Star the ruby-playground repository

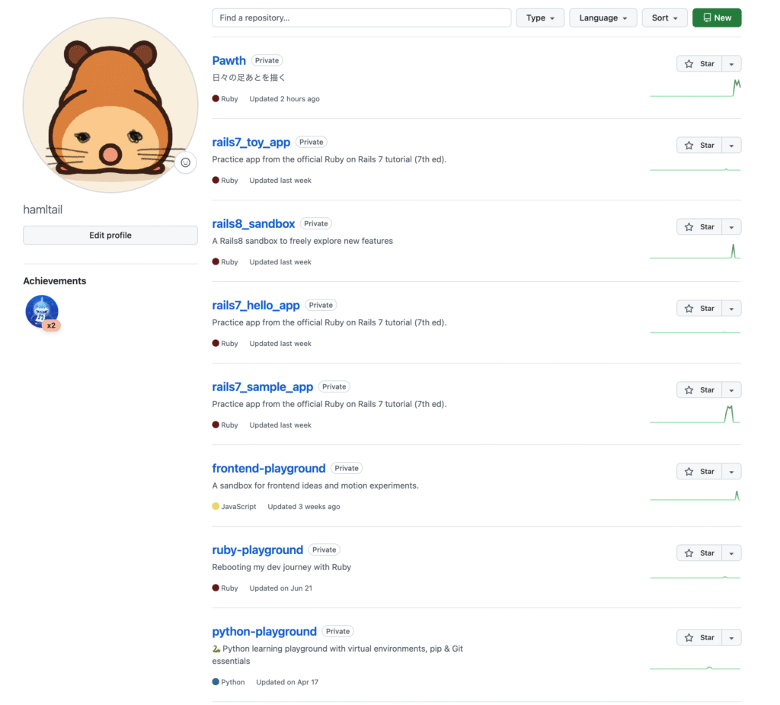[x=699, y=553]
